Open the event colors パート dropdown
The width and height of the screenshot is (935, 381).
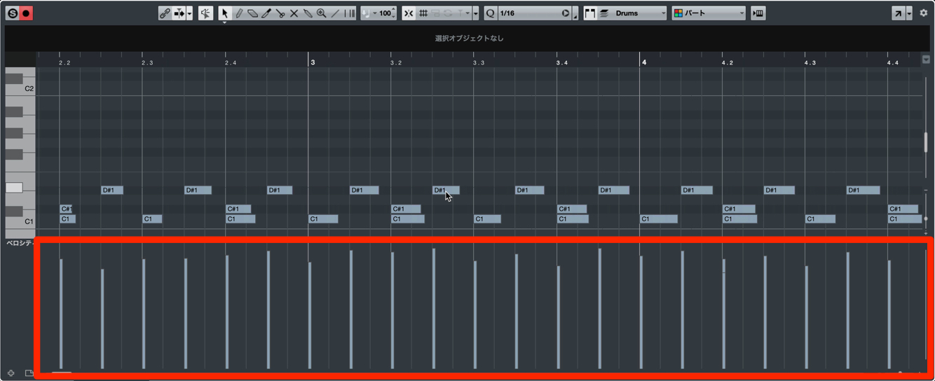(709, 13)
